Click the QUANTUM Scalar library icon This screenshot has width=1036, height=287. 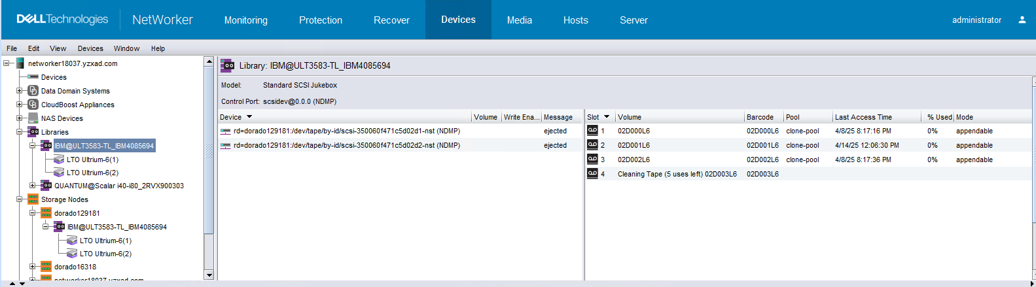[46, 186]
